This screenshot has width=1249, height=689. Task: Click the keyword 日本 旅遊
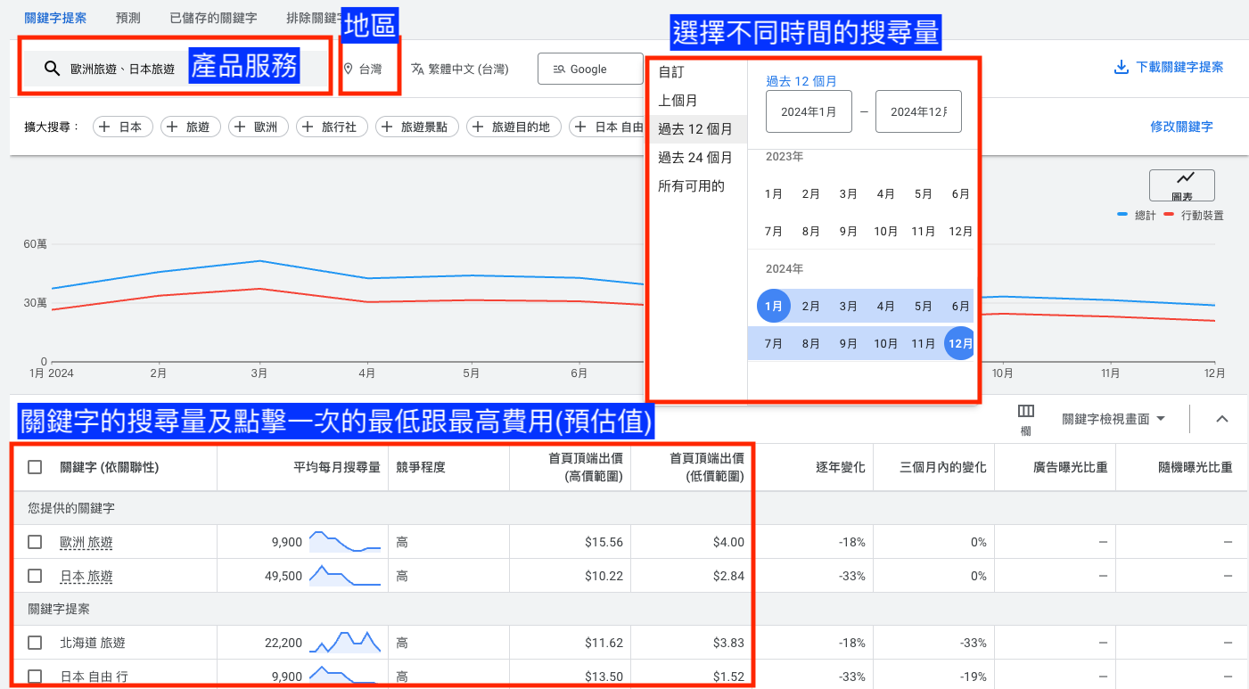click(x=86, y=576)
